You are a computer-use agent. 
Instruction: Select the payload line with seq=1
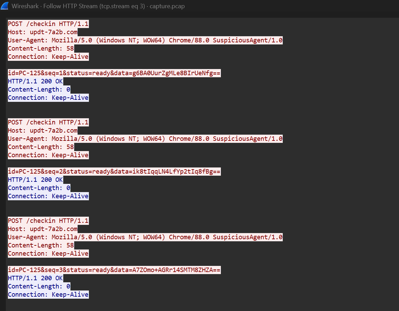[x=114, y=73]
